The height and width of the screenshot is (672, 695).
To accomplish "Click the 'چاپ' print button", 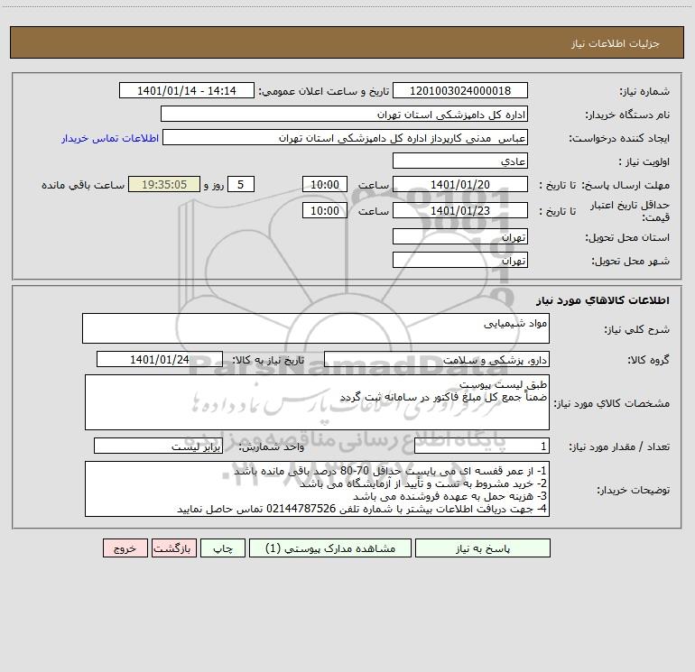I will [223, 548].
